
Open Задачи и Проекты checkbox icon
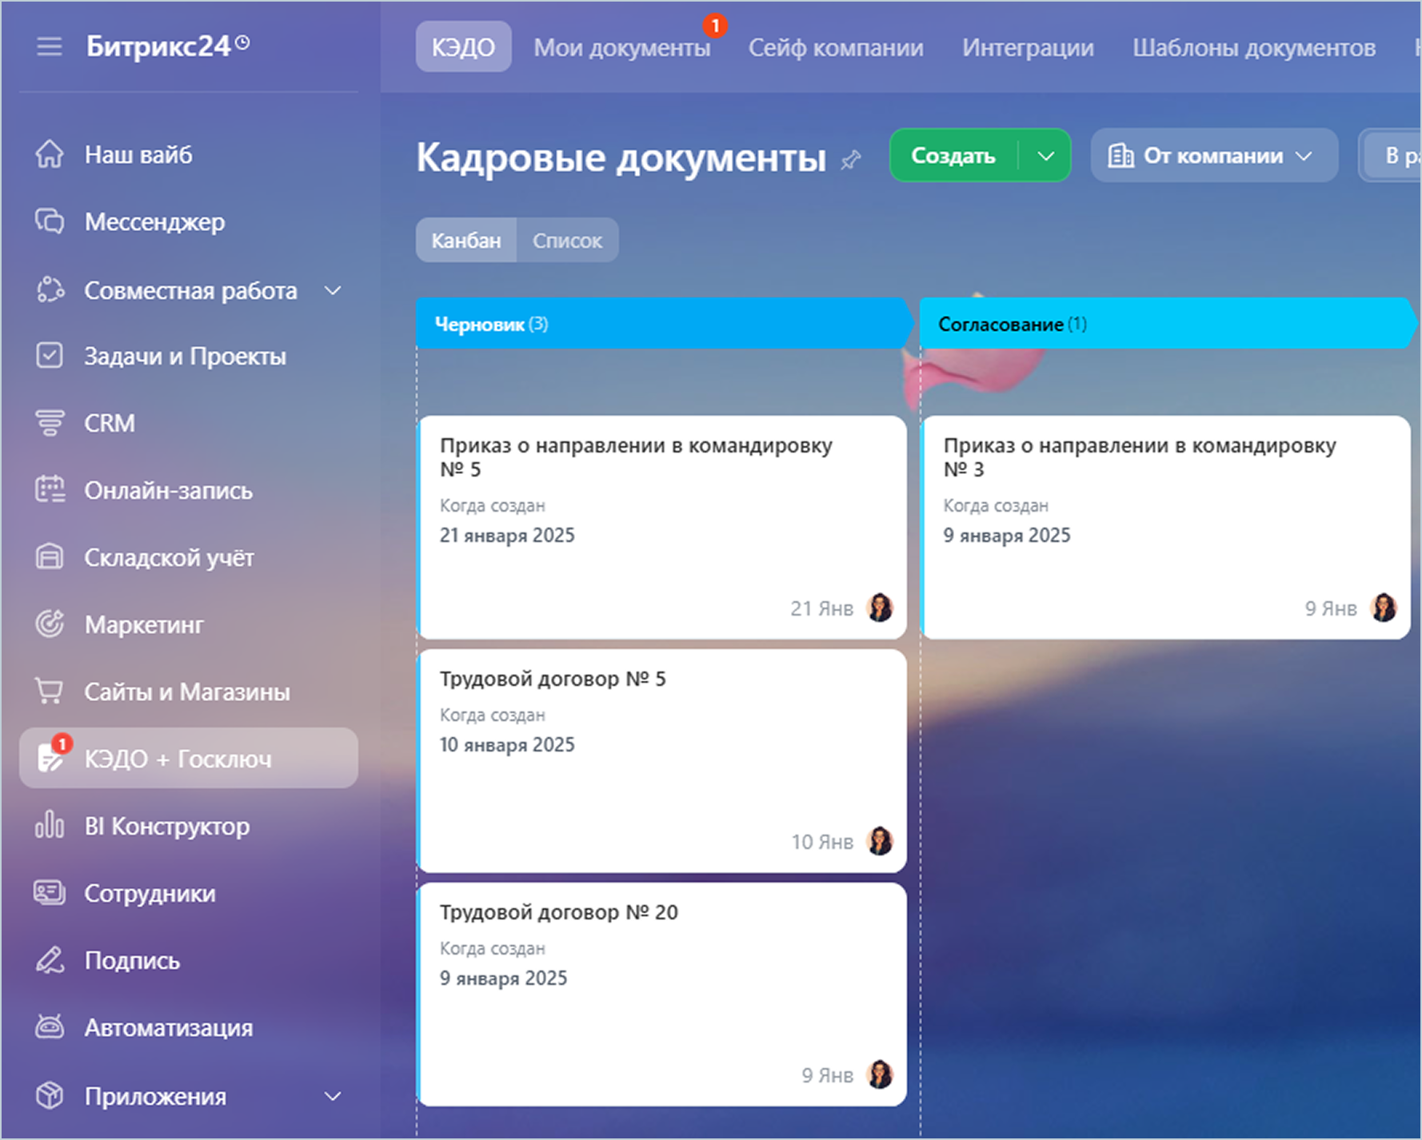click(50, 356)
